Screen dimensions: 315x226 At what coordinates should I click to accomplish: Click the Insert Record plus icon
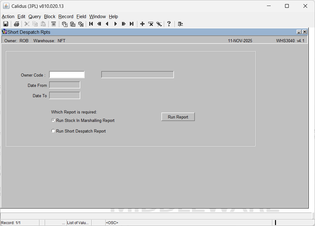coord(142,24)
